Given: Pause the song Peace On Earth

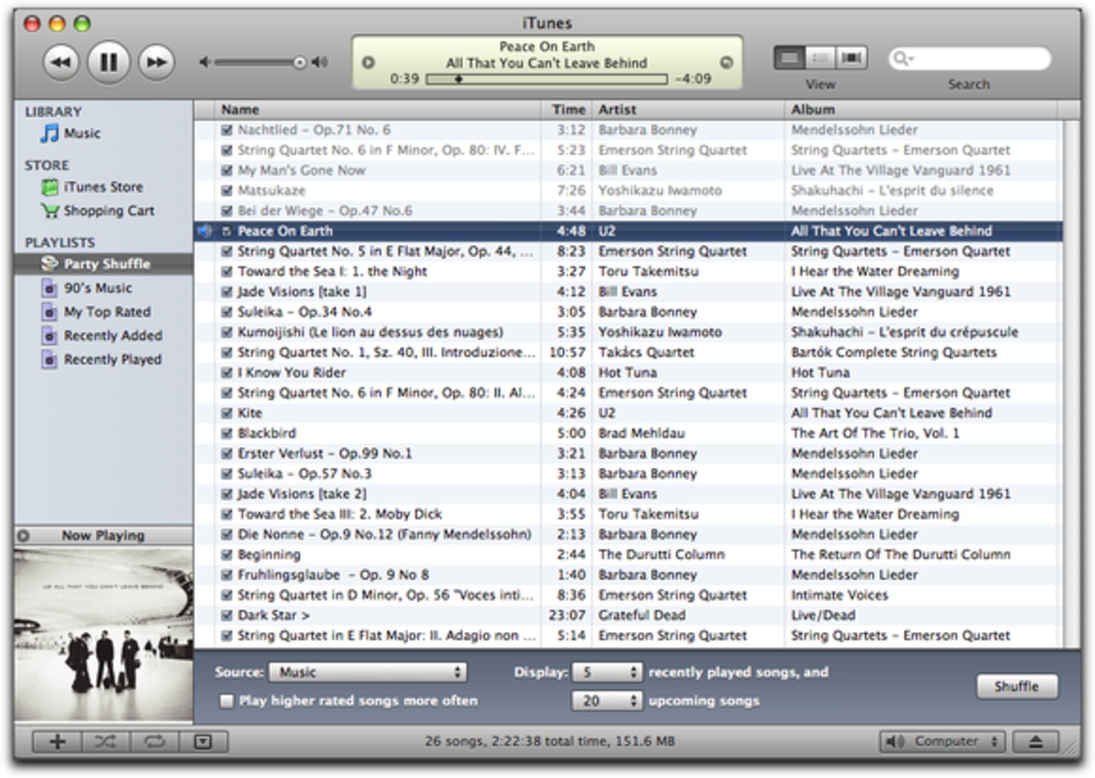Looking at the screenshot, I should [x=108, y=63].
